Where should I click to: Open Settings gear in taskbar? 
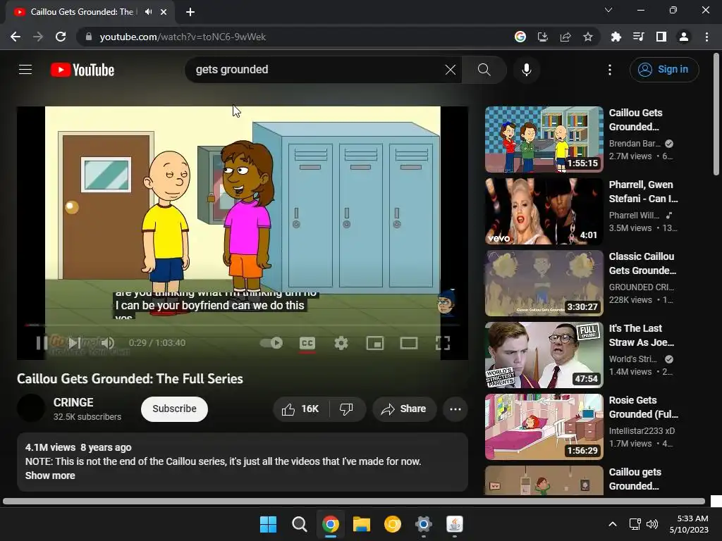pyautogui.click(x=423, y=524)
